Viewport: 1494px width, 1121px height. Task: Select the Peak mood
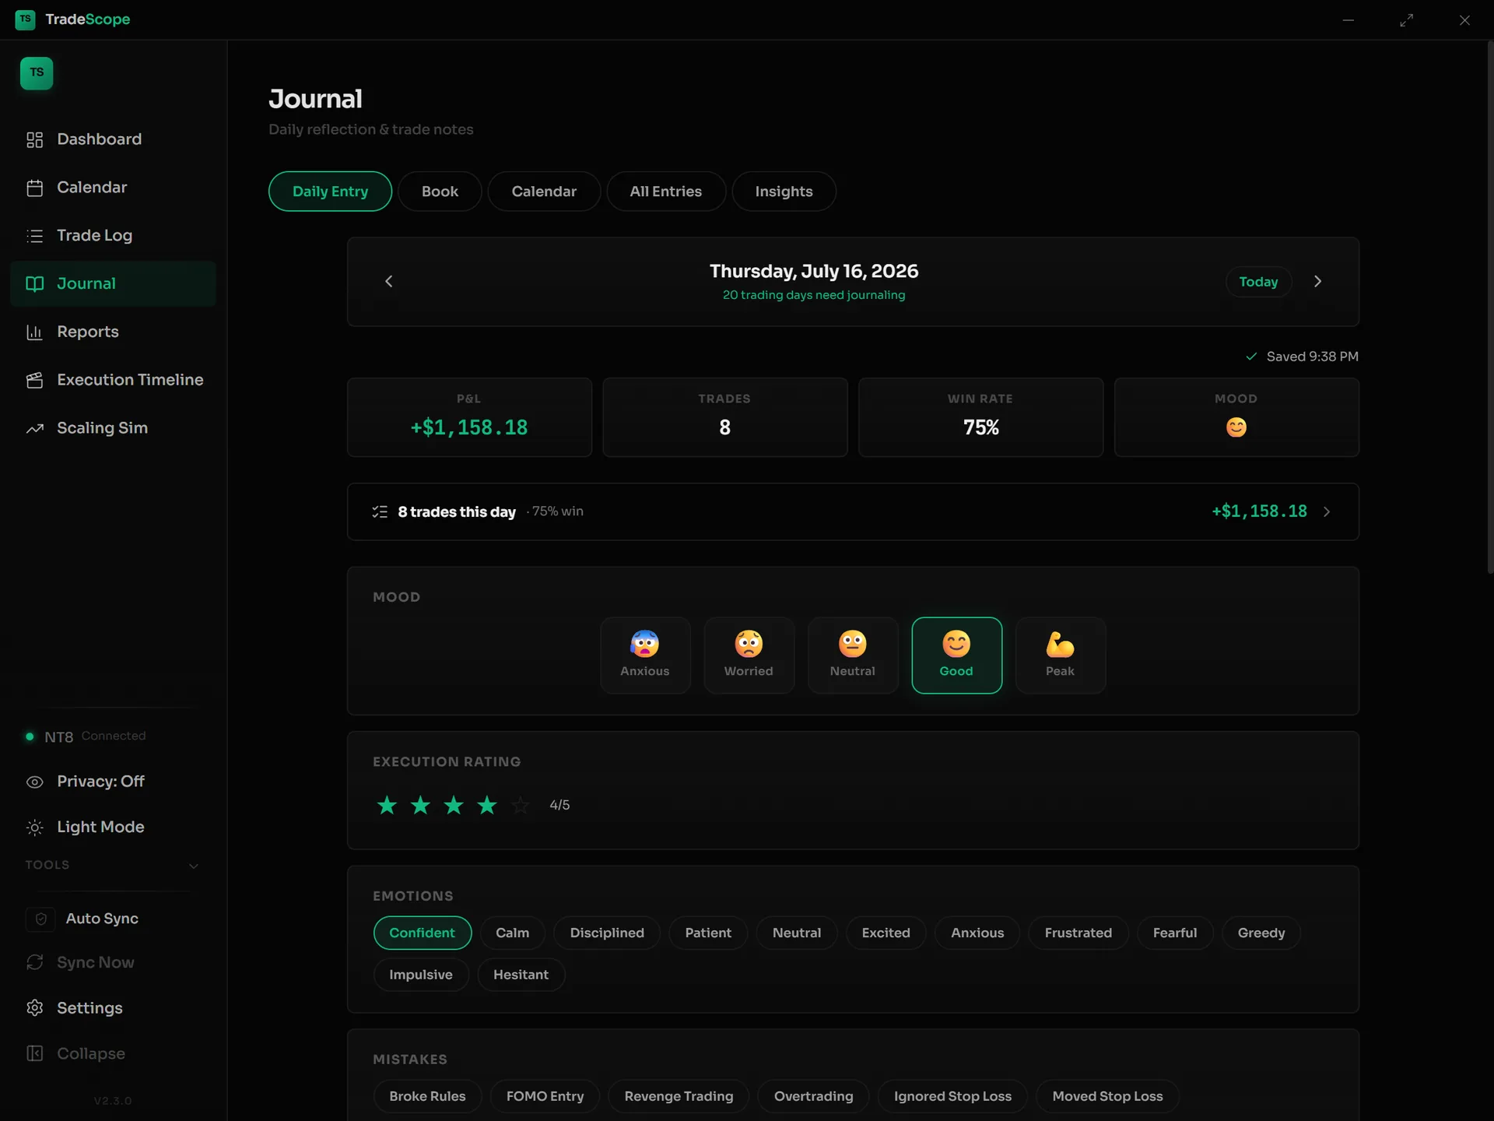(1060, 655)
